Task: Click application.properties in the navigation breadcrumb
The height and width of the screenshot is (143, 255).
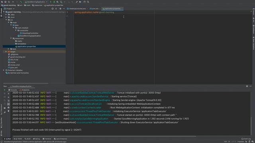Action: click(x=53, y=5)
